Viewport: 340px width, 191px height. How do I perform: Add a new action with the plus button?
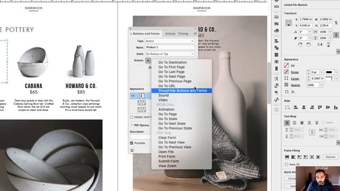coord(148,60)
